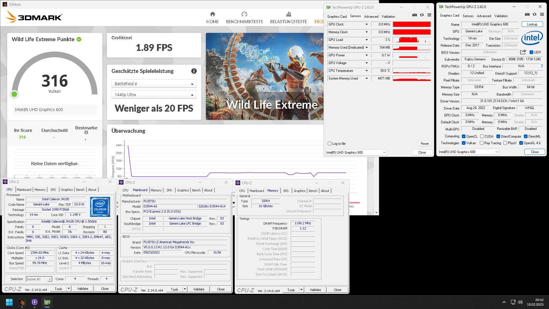The width and height of the screenshot is (549, 309).
Task: Toggle the UEFI checkbox
Action: (531, 52)
